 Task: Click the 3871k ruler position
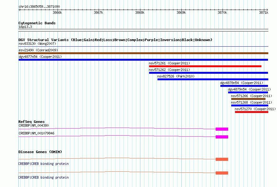point(264,12)
